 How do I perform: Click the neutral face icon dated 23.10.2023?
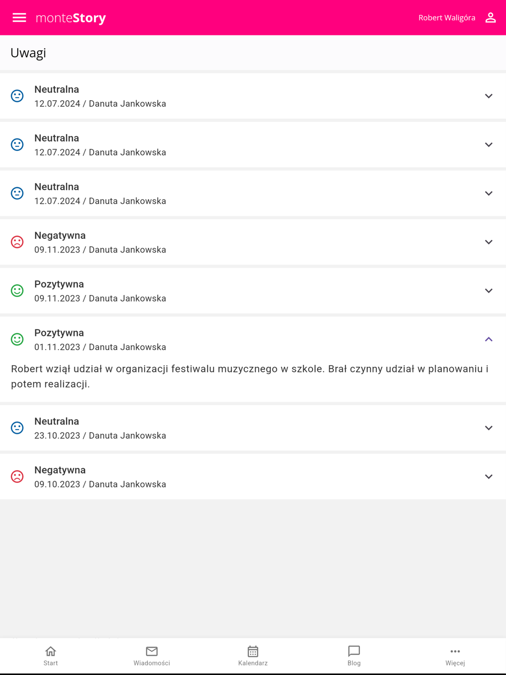point(17,428)
